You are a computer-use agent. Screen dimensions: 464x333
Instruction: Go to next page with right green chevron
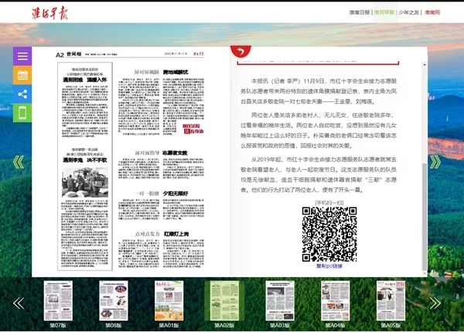point(435,162)
